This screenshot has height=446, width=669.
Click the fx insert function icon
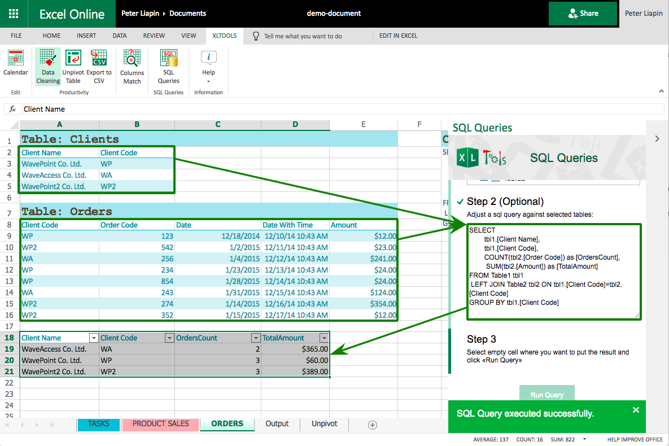tap(12, 110)
